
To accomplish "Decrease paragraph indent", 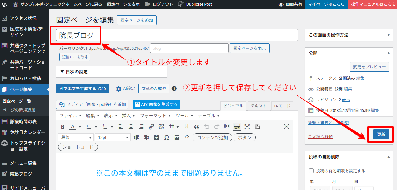I will 136,137.
